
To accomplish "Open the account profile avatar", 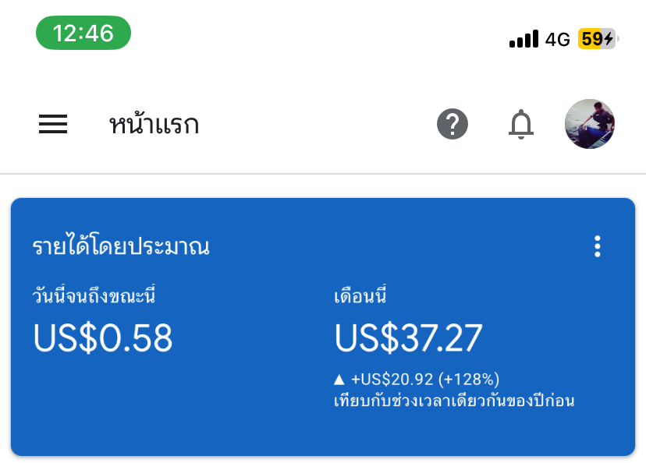I will click(x=590, y=124).
